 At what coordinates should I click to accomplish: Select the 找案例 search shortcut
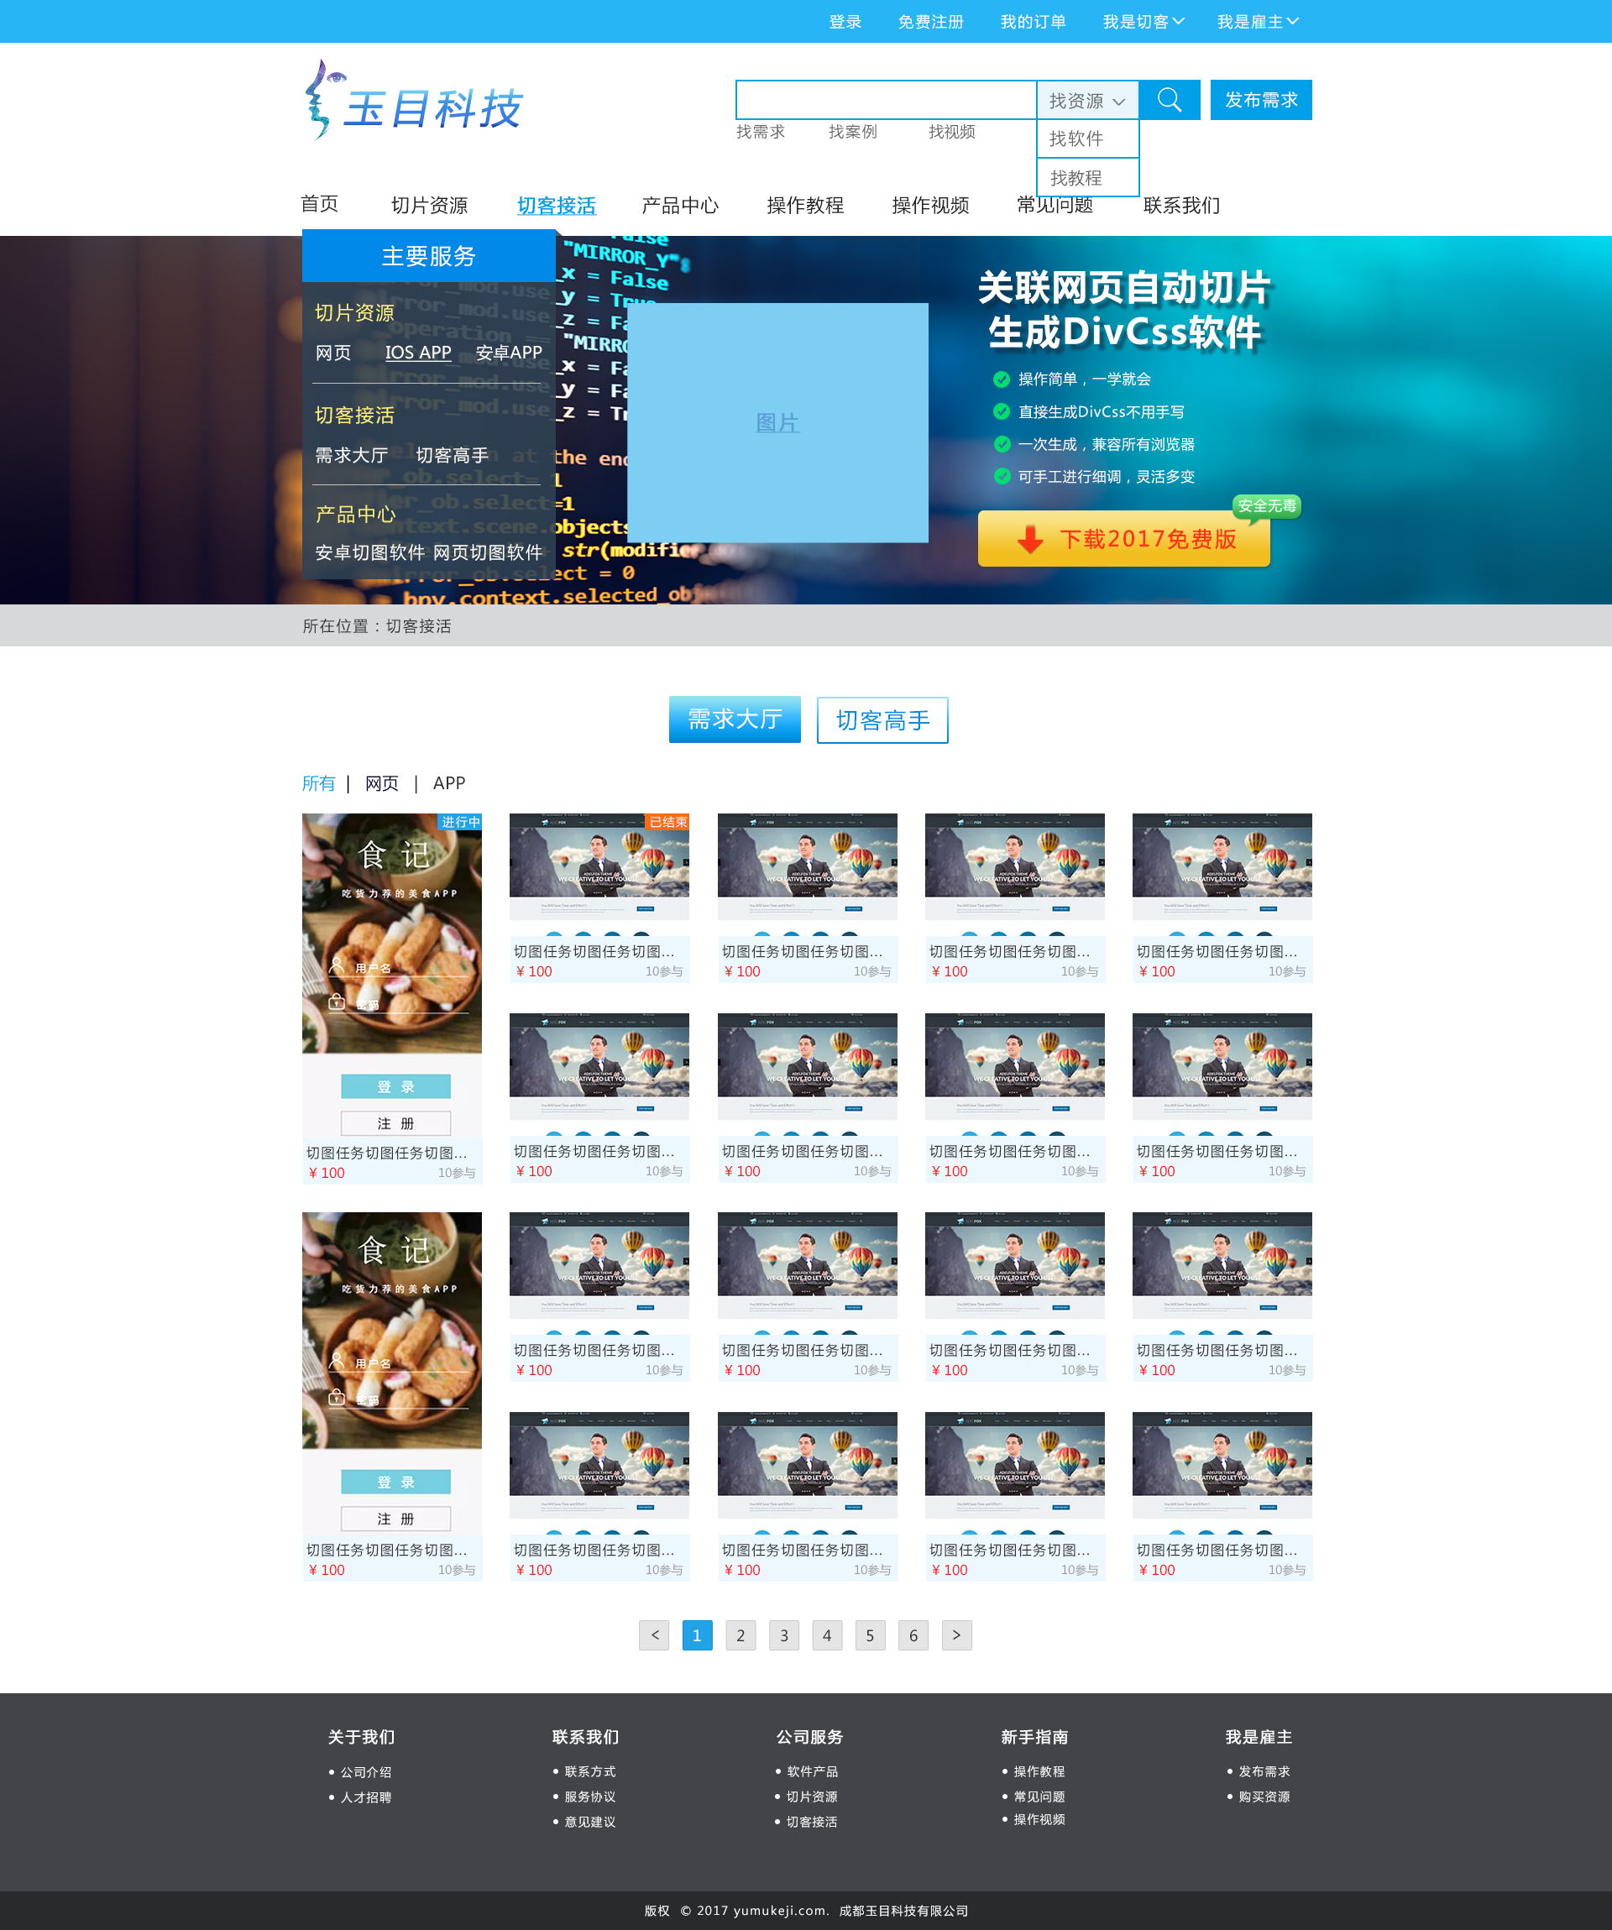click(852, 132)
